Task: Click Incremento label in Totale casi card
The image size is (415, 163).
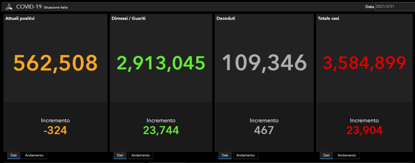Action: [364, 120]
